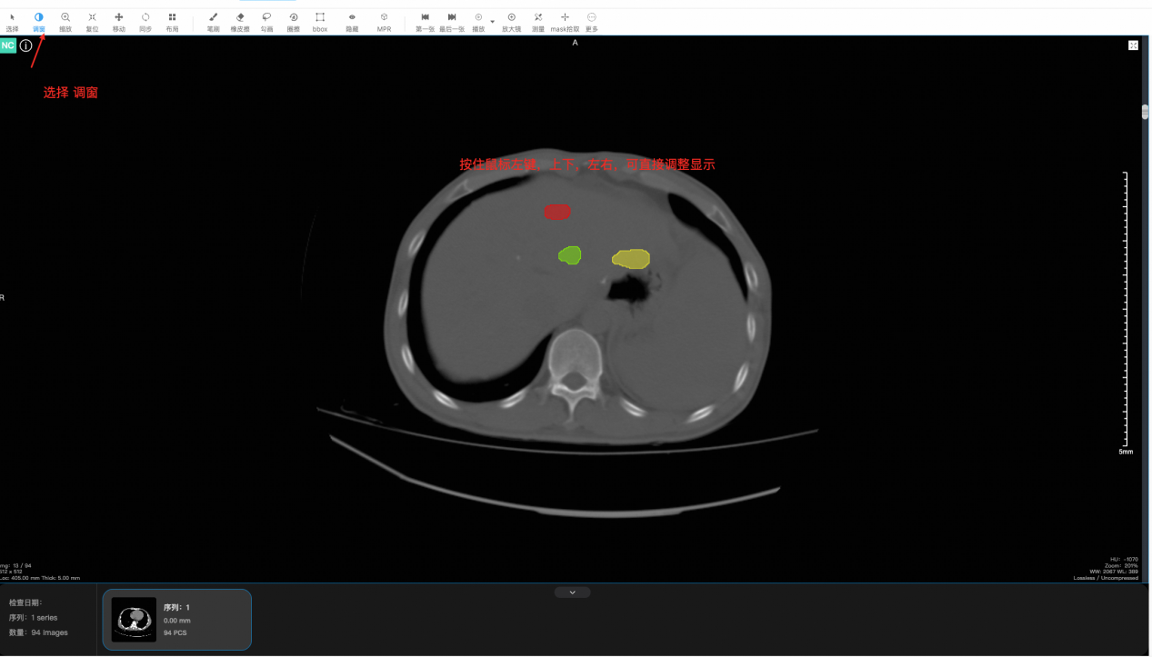Reset the view with 复位

pos(92,22)
